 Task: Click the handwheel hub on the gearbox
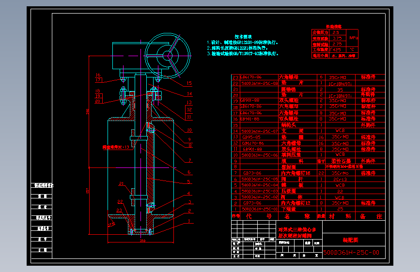pyautogui.click(x=169, y=56)
